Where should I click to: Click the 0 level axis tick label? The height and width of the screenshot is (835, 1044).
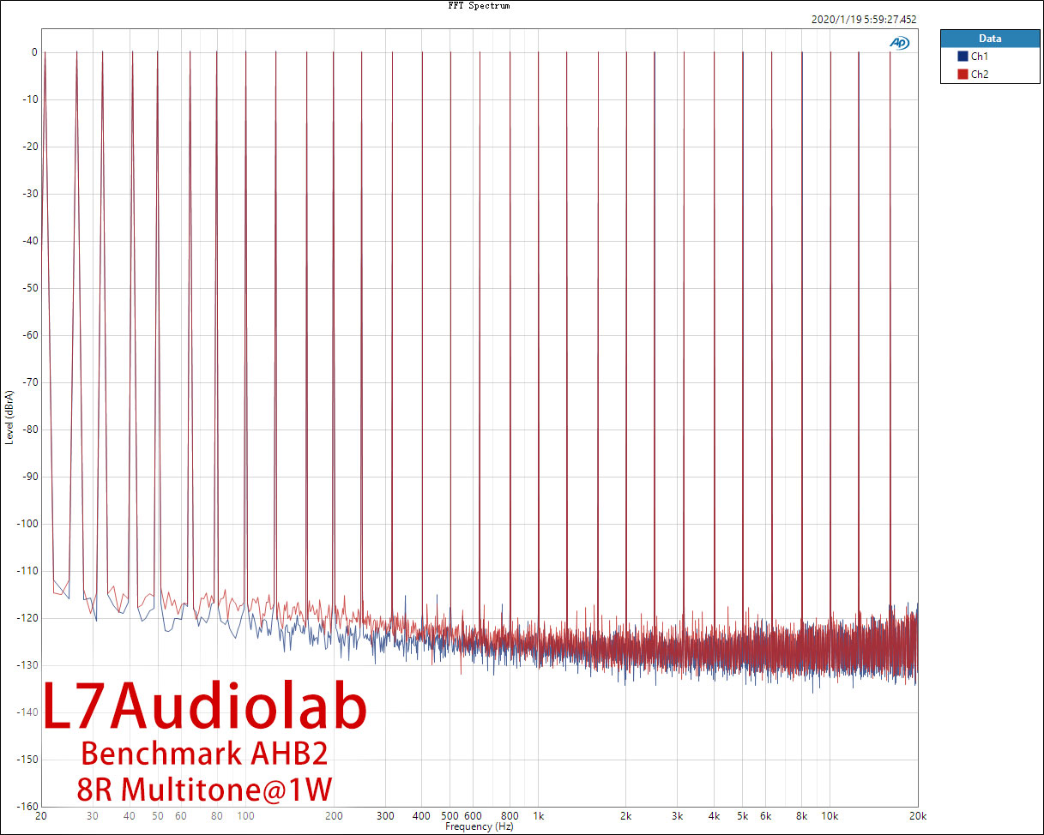[x=33, y=52]
